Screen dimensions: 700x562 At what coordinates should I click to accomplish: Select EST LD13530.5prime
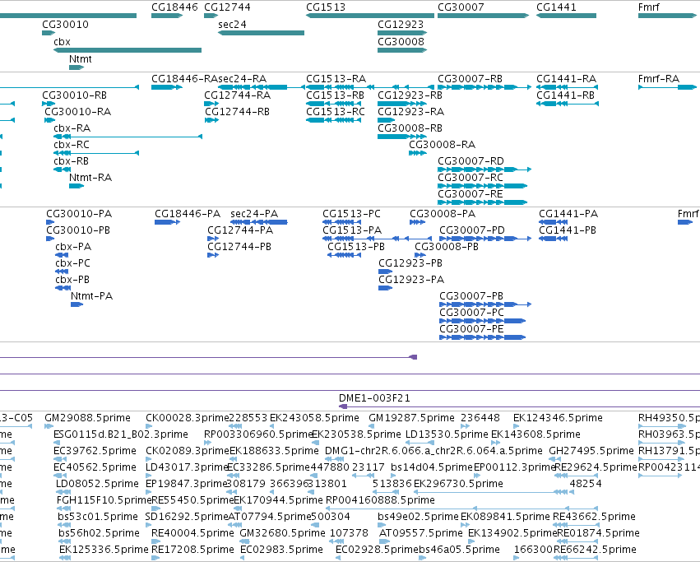[x=447, y=434]
